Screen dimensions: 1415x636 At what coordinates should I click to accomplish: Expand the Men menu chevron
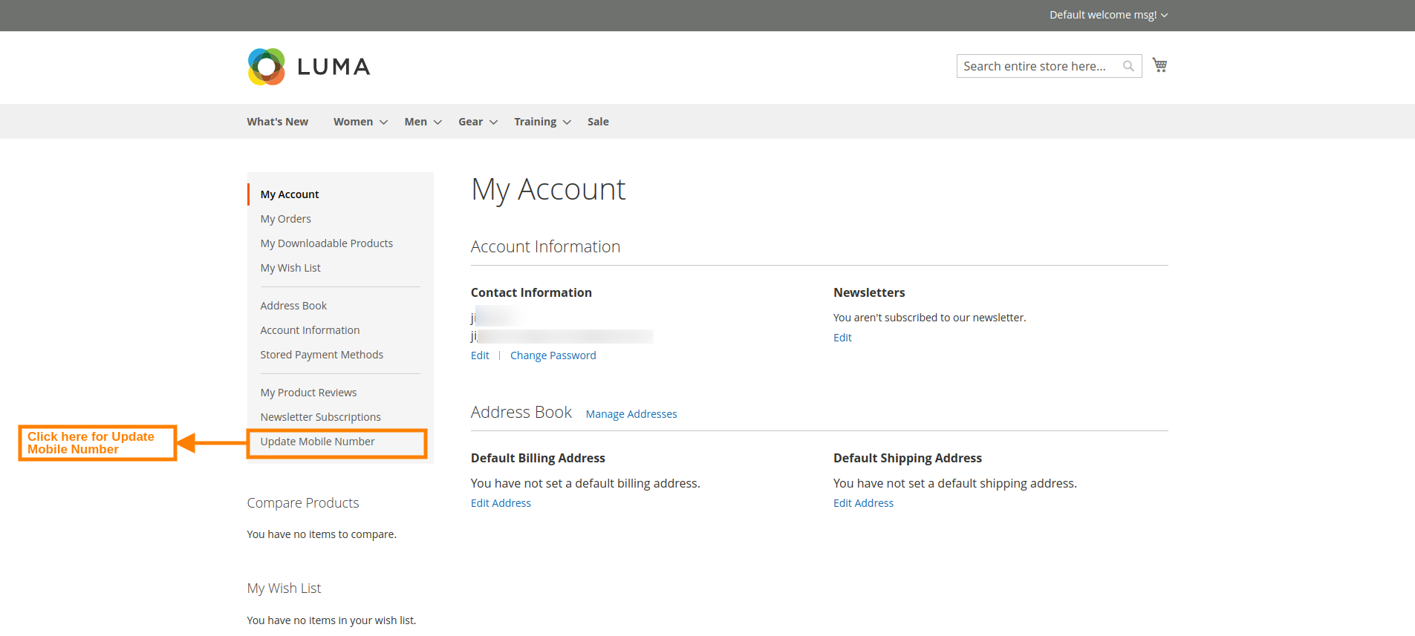pyautogui.click(x=437, y=122)
